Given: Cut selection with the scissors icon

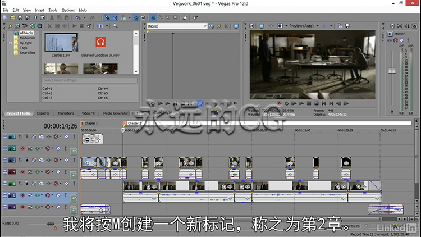Looking at the screenshot, I should 52,18.
